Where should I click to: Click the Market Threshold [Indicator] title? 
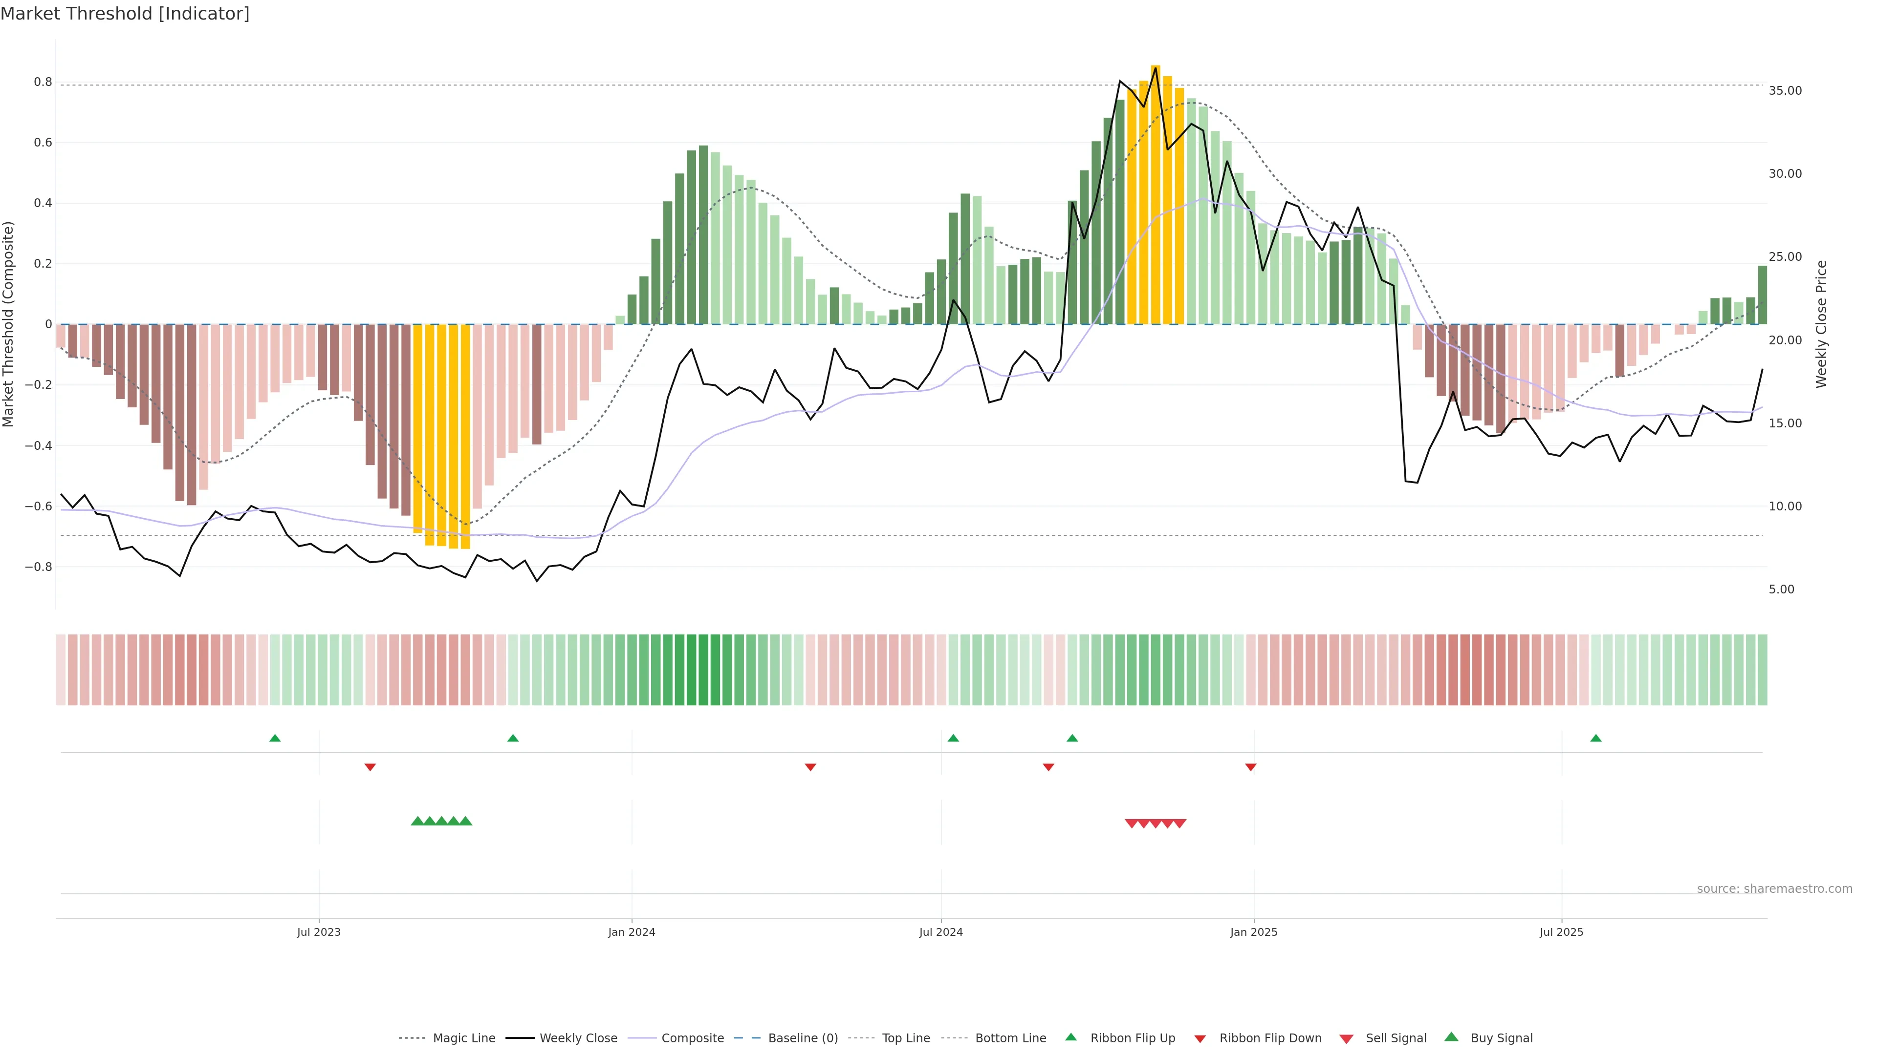point(125,14)
